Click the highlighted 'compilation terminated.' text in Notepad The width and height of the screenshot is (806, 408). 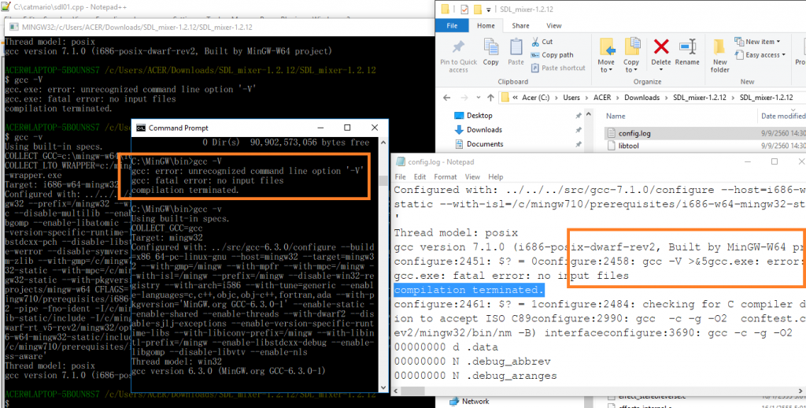[469, 290]
